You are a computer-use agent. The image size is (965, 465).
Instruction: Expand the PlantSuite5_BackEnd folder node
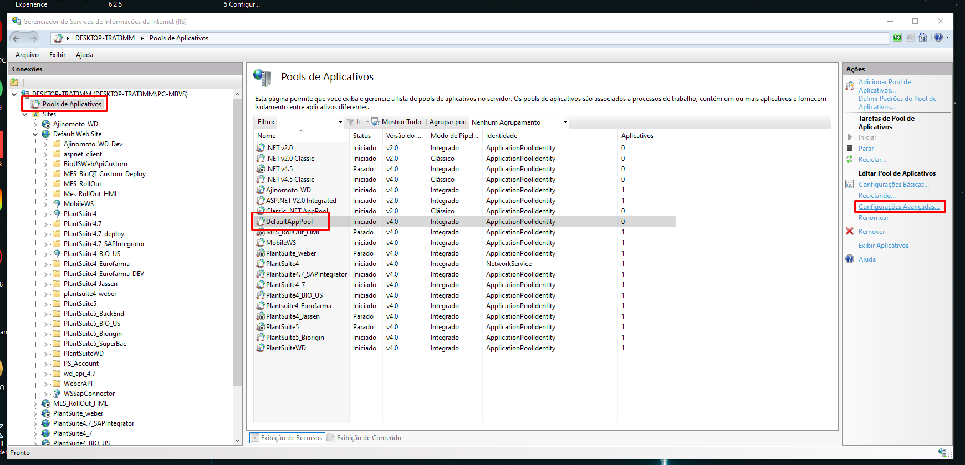[x=46, y=314]
